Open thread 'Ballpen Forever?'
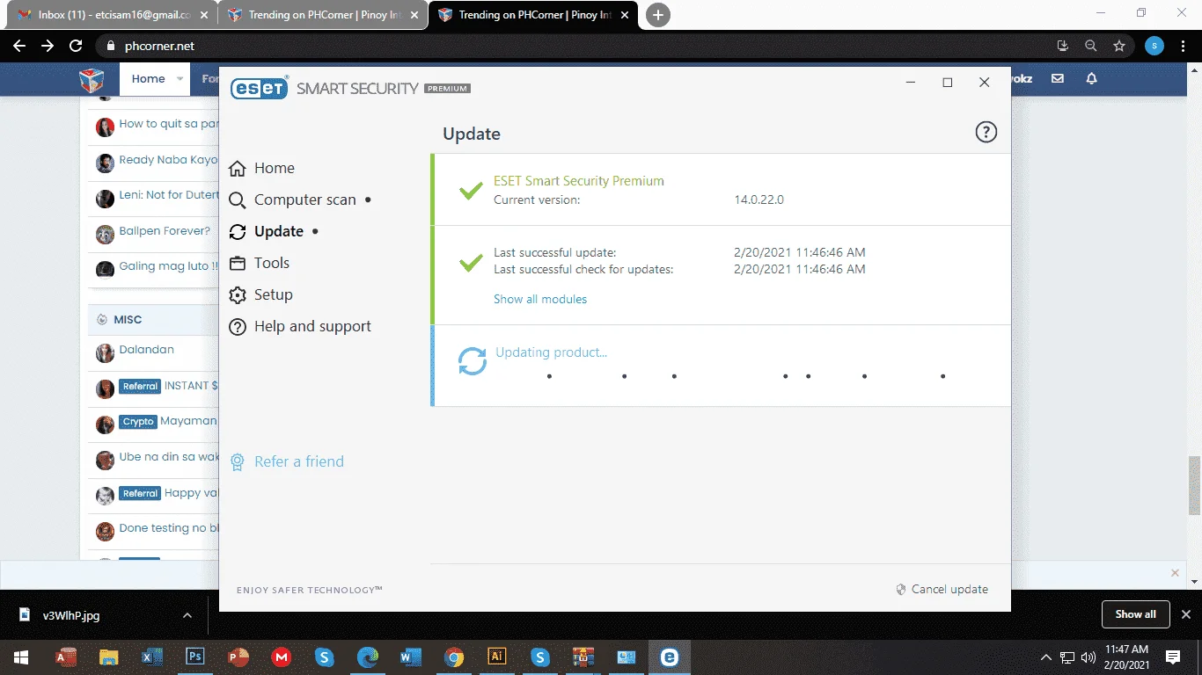 coord(165,230)
